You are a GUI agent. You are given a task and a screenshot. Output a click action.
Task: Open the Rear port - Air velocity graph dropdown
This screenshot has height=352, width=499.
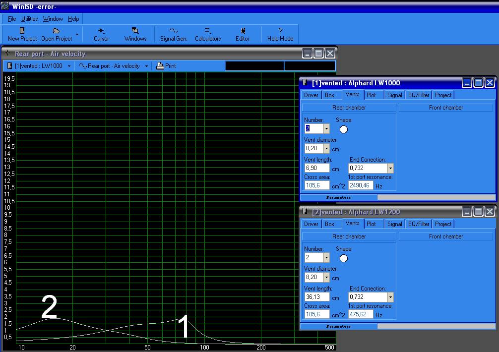147,66
